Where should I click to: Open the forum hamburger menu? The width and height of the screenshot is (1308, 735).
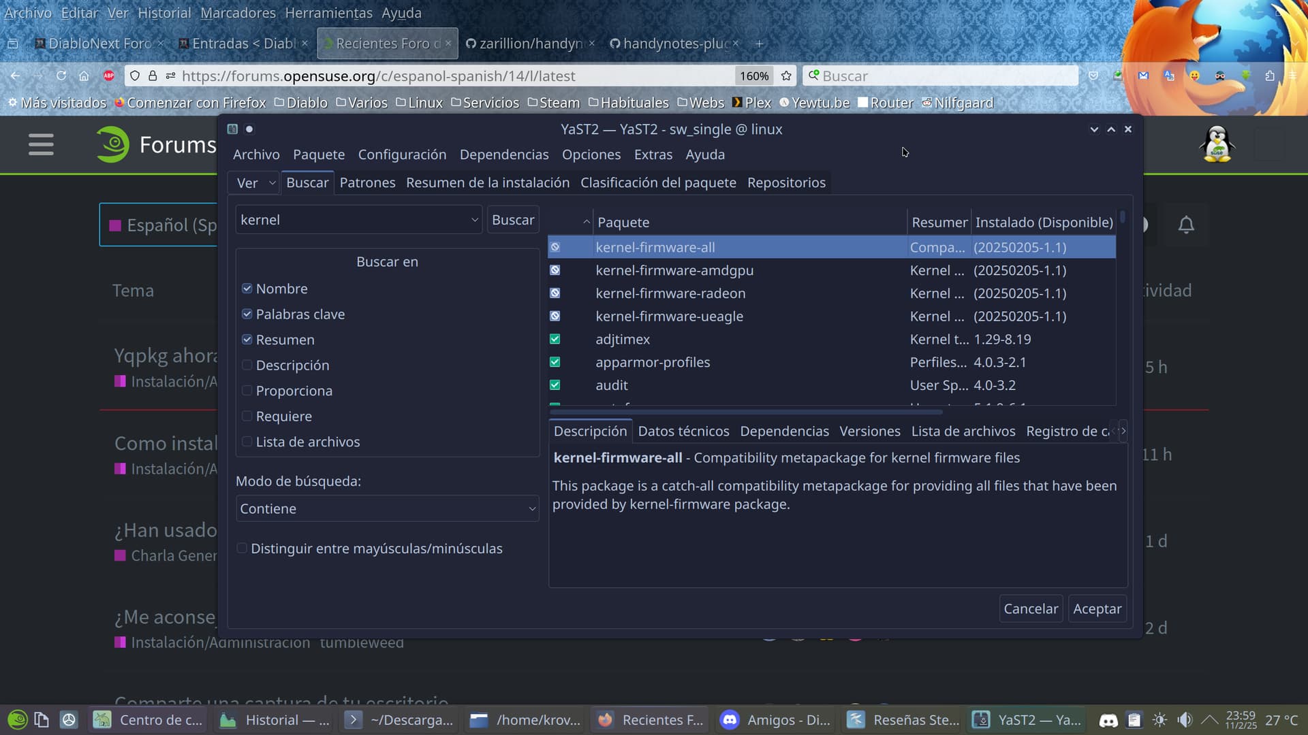[x=41, y=144]
